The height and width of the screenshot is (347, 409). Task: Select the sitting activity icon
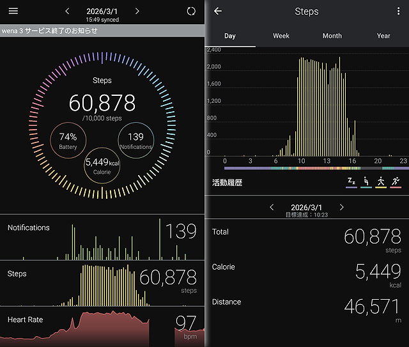[x=366, y=182]
